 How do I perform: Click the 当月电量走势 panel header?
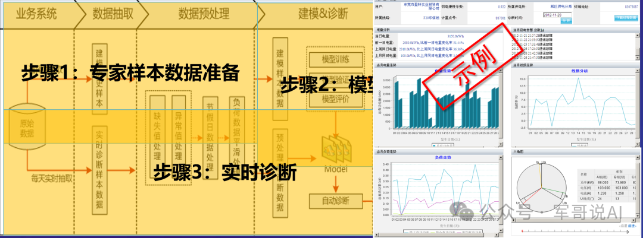439,65
